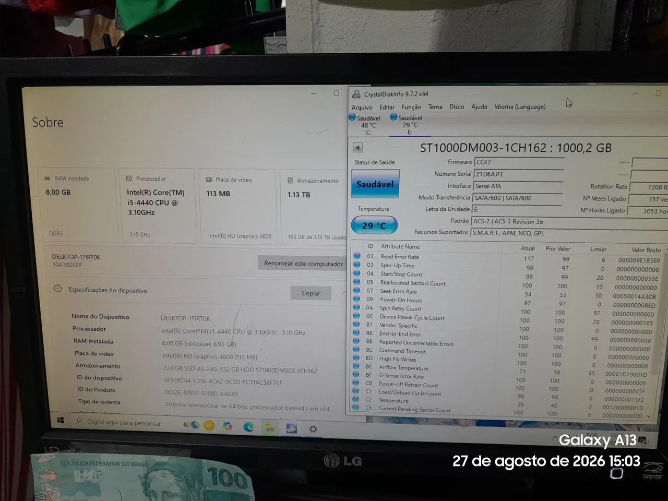Click the Processador i5-4440 card
Image resolution: width=668 pixels, height=501 pixels.
tap(157, 206)
